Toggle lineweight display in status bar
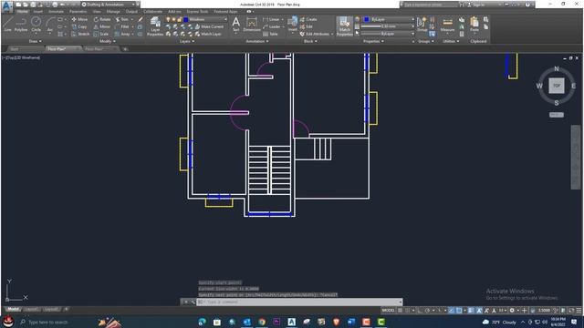This screenshot has width=584, height=328. coord(471,310)
